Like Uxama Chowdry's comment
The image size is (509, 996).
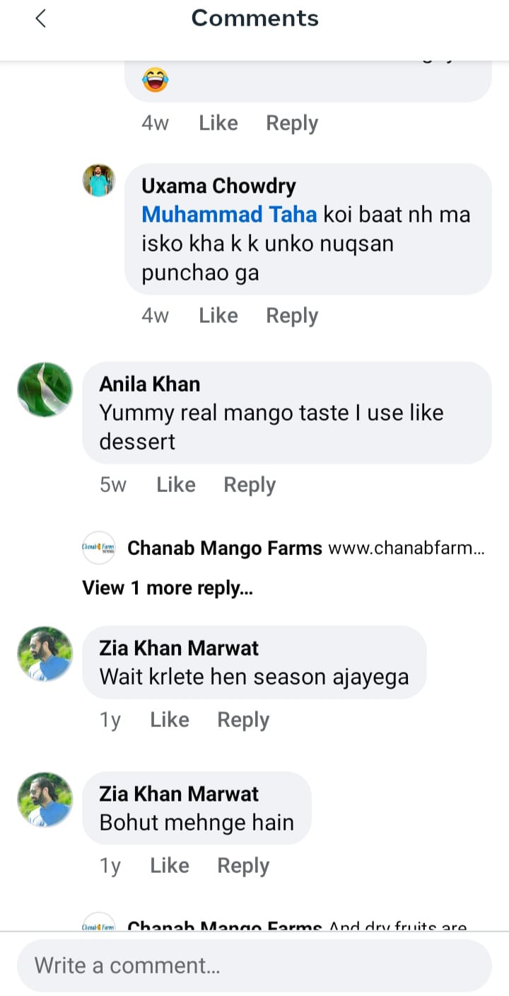tap(218, 316)
